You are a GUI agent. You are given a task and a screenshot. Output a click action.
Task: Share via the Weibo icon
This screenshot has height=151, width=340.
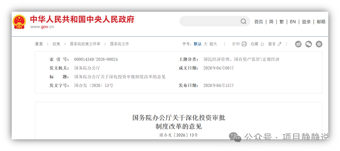298,44
